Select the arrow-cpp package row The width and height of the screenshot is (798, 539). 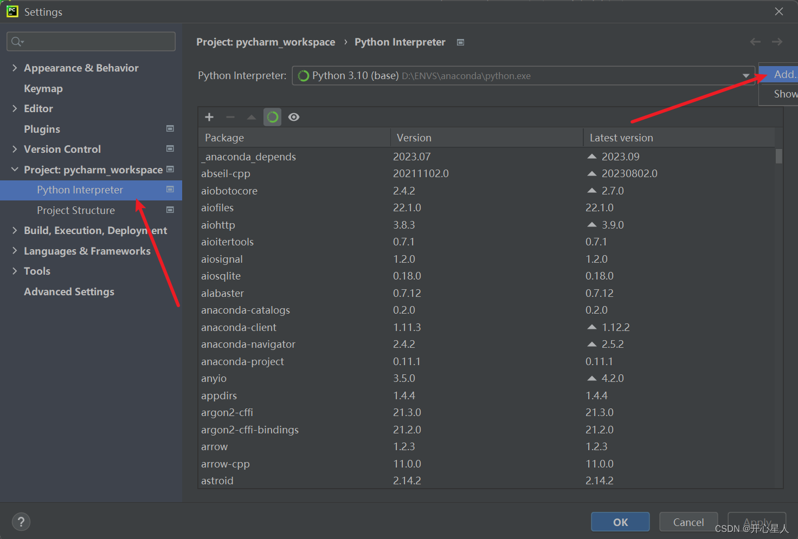tap(487, 464)
